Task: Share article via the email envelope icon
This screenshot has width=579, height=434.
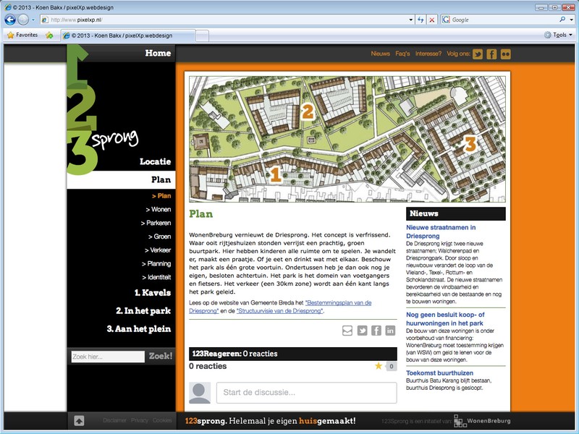Action: click(347, 331)
